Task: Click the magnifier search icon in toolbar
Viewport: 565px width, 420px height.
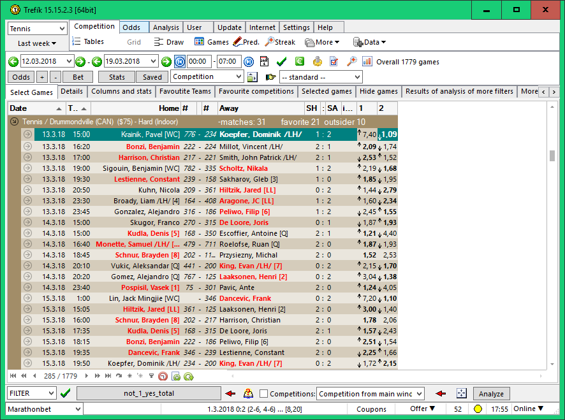Action: [x=351, y=62]
